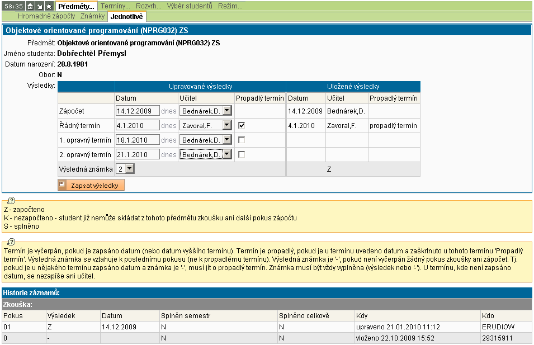Click help icon above the Z/K/S legend
534x345 pixels.
click(x=11, y=200)
